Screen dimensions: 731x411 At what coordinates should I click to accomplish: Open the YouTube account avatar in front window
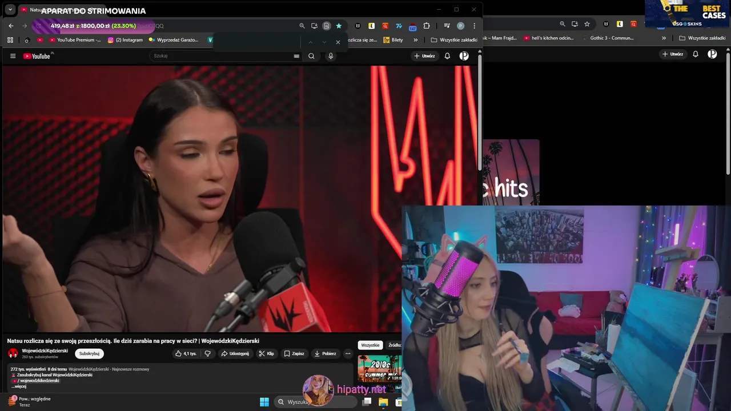(464, 56)
